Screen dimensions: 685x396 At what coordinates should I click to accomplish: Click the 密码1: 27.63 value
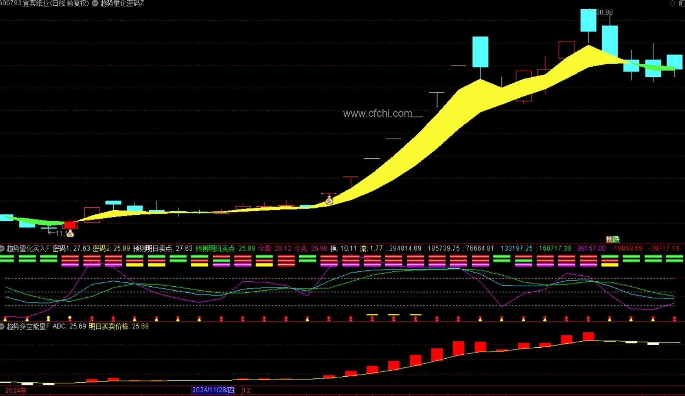pyautogui.click(x=71, y=248)
